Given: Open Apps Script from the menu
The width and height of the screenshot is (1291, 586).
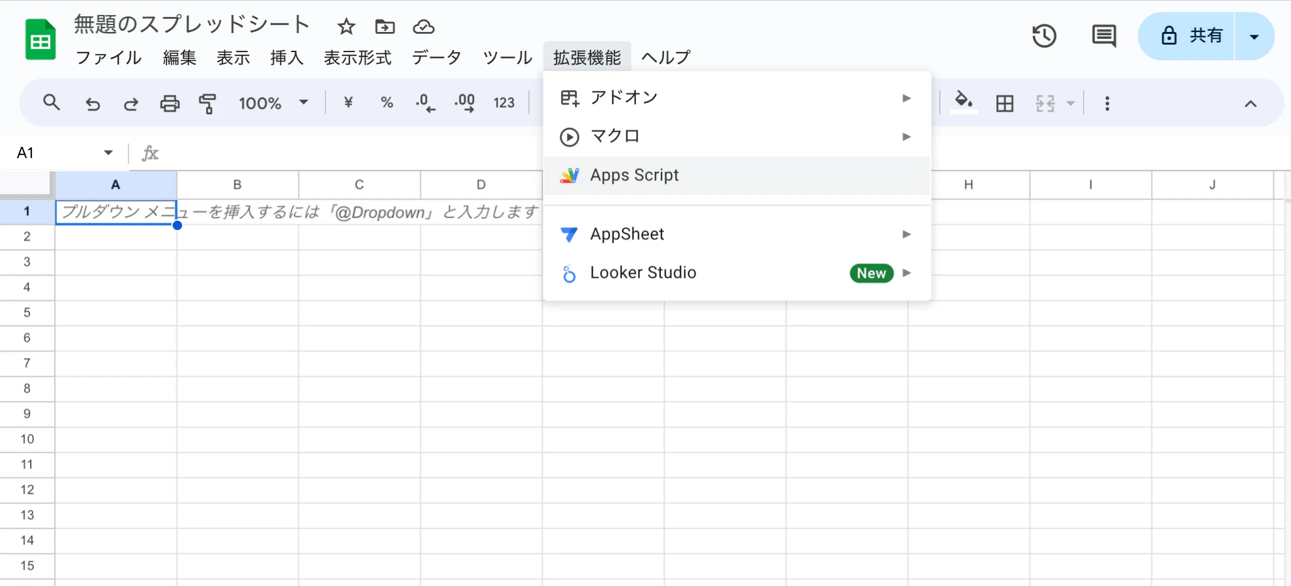Looking at the screenshot, I should coord(736,175).
